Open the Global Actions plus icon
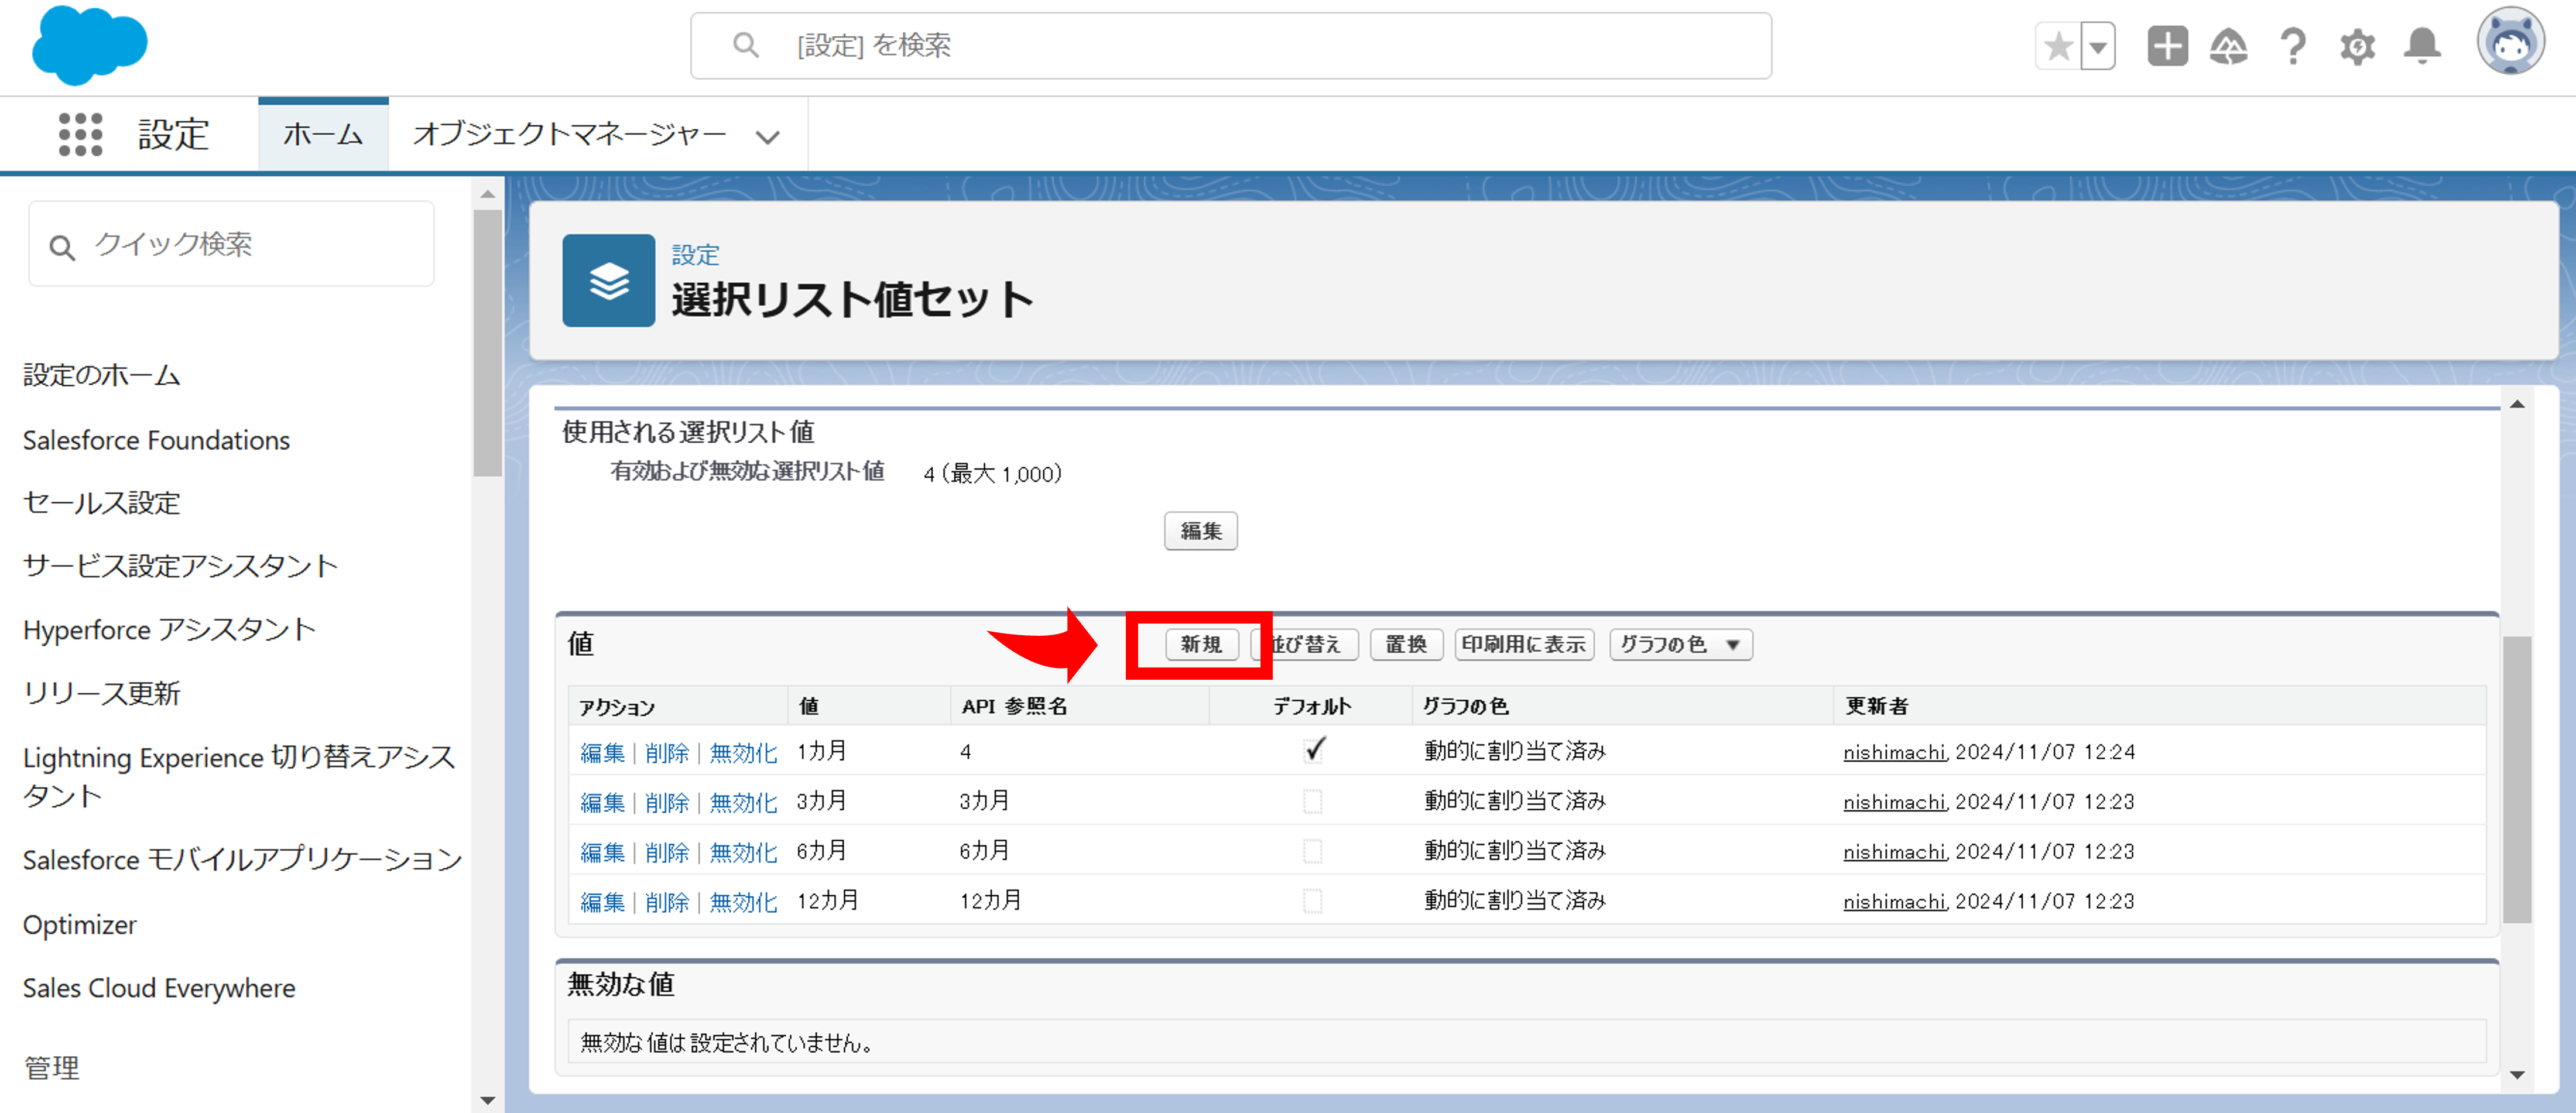This screenshot has height=1113, width=2576. coord(2167,45)
